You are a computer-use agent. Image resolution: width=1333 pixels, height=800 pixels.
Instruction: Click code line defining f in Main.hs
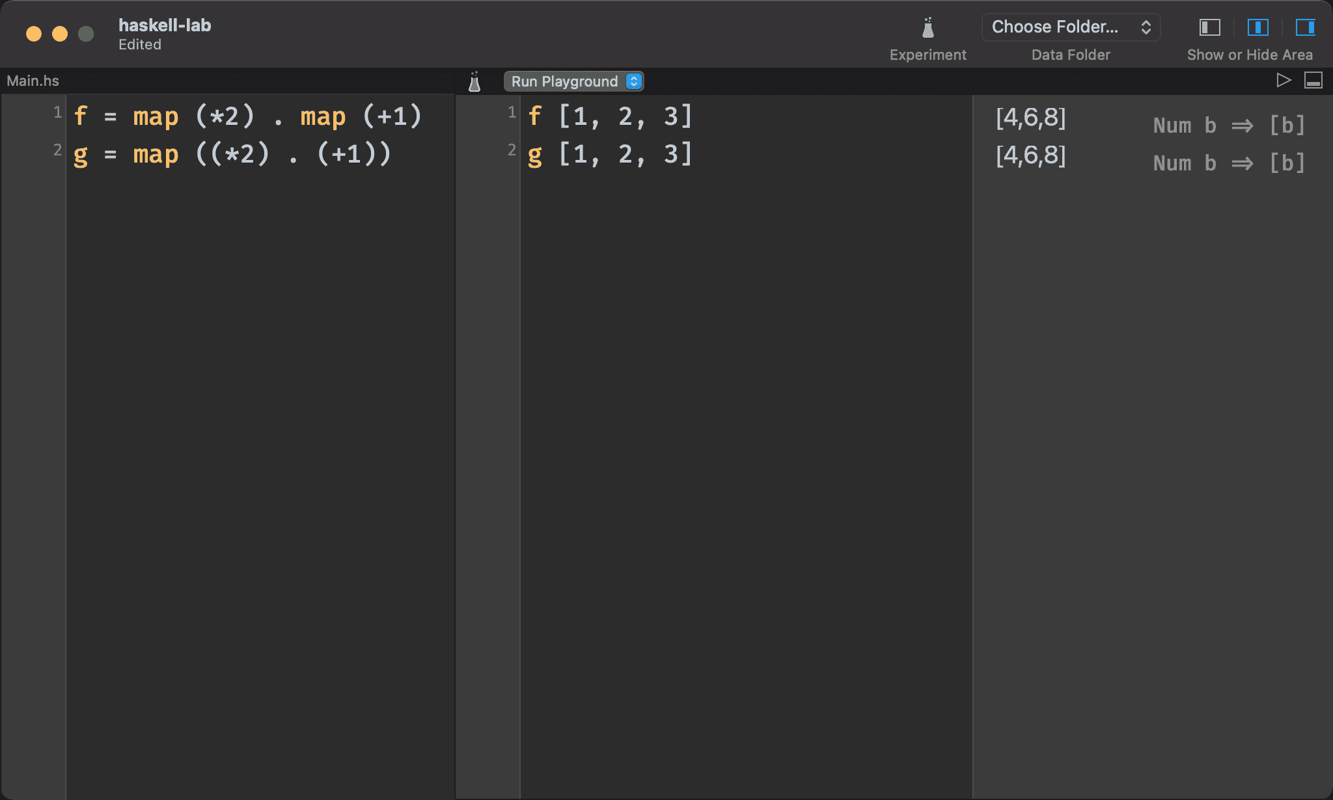(x=247, y=116)
